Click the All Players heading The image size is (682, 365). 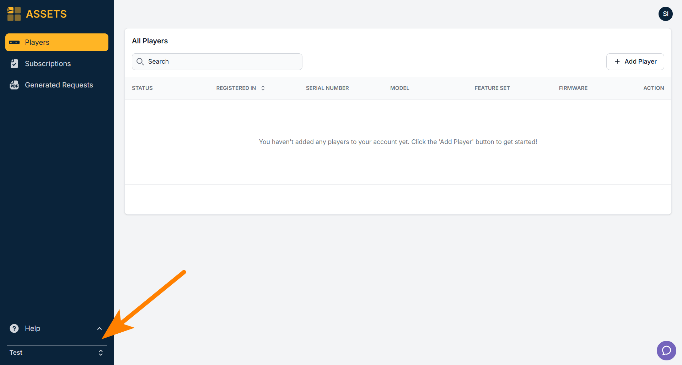[x=150, y=41]
